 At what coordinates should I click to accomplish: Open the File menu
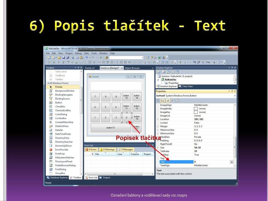[x=48, y=53]
